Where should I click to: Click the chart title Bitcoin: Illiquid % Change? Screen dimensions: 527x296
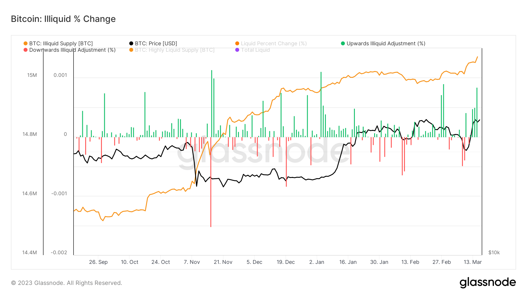[63, 19]
